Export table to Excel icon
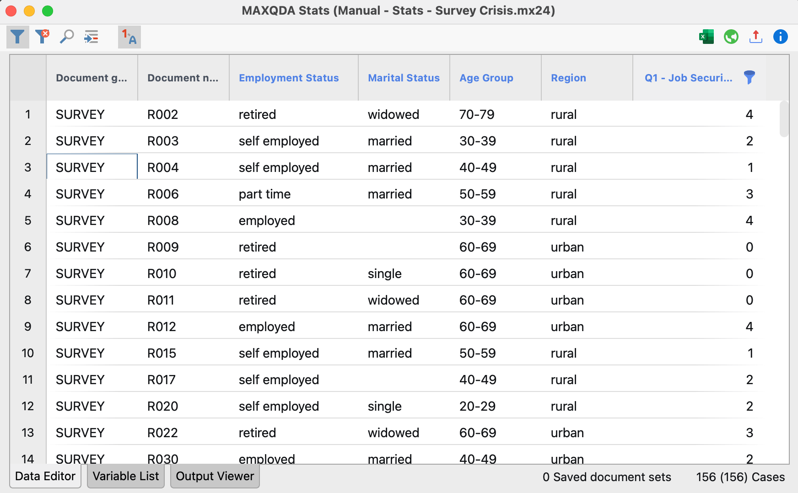This screenshot has height=493, width=798. click(x=706, y=37)
